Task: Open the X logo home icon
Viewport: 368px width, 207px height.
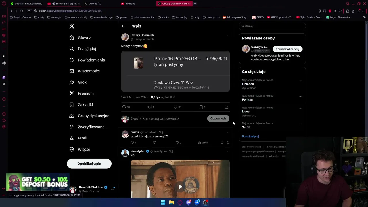Action: click(72, 26)
